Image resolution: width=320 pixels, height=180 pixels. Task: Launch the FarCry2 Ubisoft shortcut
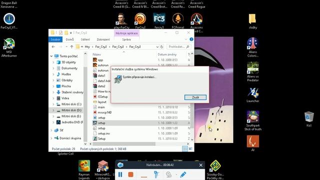(x=140, y=20)
